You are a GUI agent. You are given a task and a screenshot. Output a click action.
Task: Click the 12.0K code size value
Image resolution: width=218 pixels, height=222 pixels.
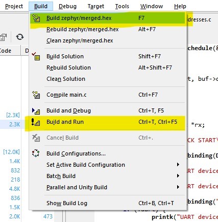click(x=11, y=152)
